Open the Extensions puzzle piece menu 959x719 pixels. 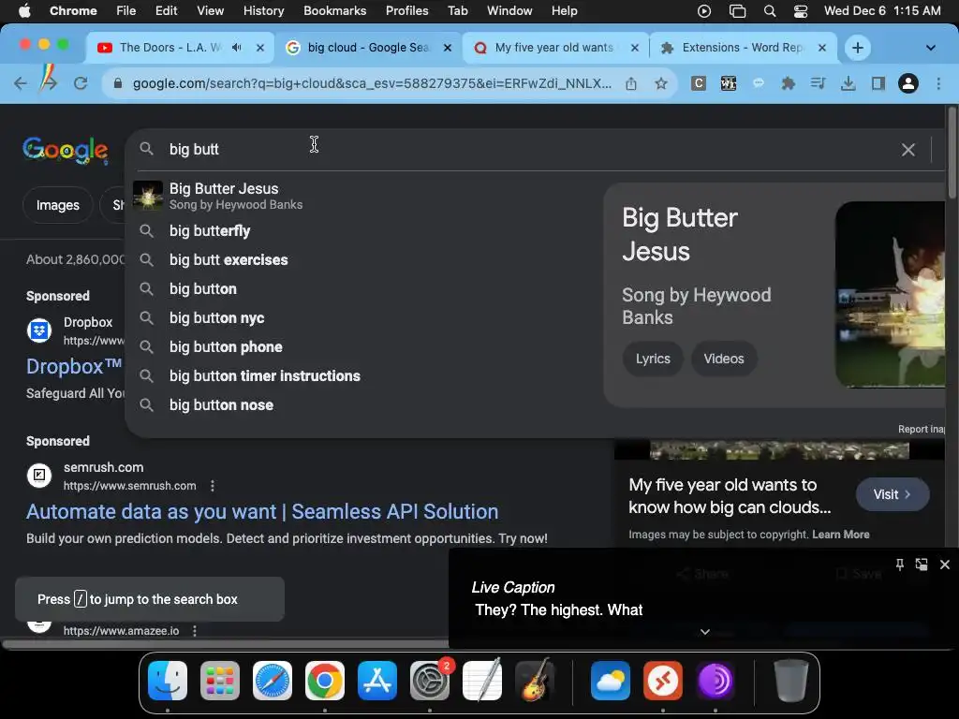789,83
